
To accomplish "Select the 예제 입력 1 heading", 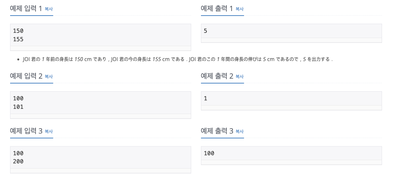I will coord(26,9).
